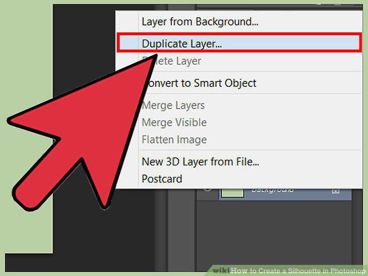Screen dimensions: 368x276
Task: Click Flatten Image menu entry
Action: click(239, 140)
